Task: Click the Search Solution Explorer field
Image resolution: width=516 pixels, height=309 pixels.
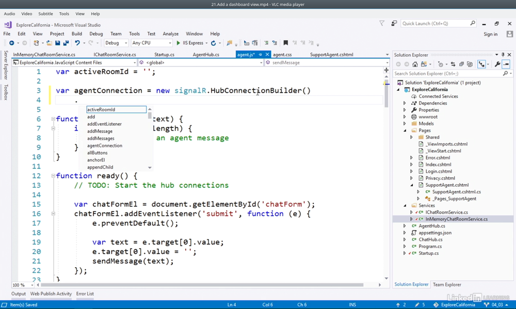Action: pos(453,74)
